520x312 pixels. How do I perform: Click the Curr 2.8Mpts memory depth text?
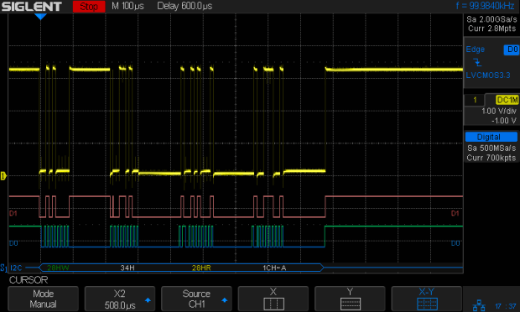pos(491,29)
